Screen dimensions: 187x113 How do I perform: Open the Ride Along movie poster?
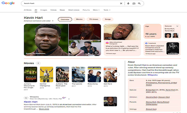[94, 75]
